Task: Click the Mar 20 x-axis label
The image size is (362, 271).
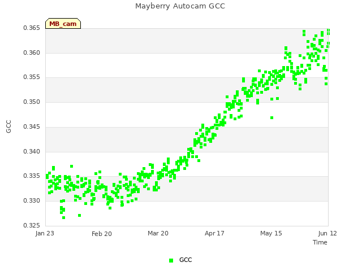Action: pos(158,233)
